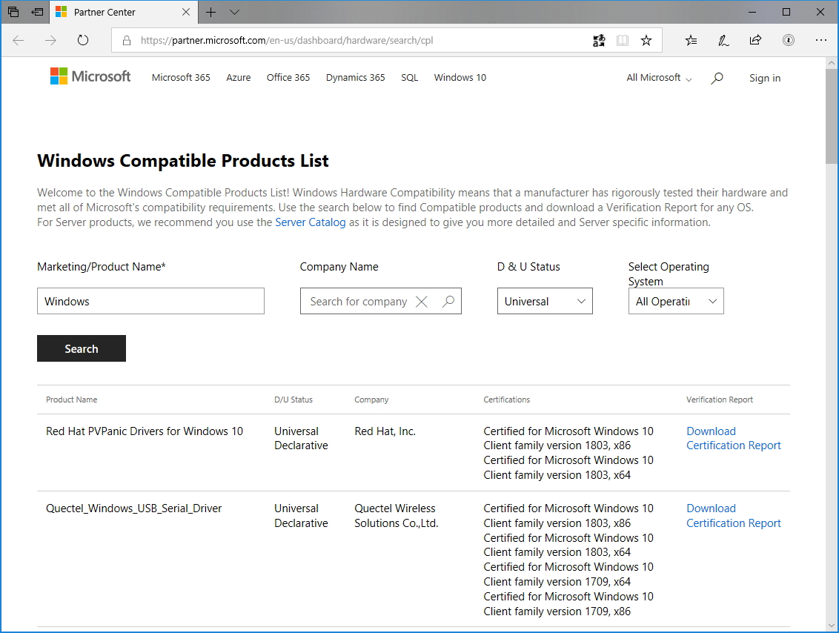The height and width of the screenshot is (633, 839).
Task: Open the D & U Status dropdown
Action: point(545,301)
